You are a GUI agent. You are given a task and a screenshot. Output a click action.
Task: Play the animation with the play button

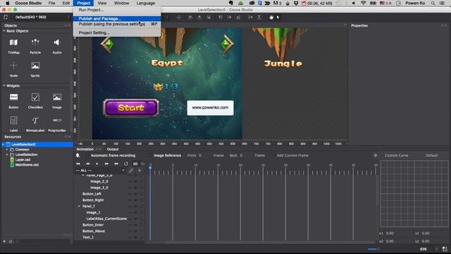[x=97, y=164]
